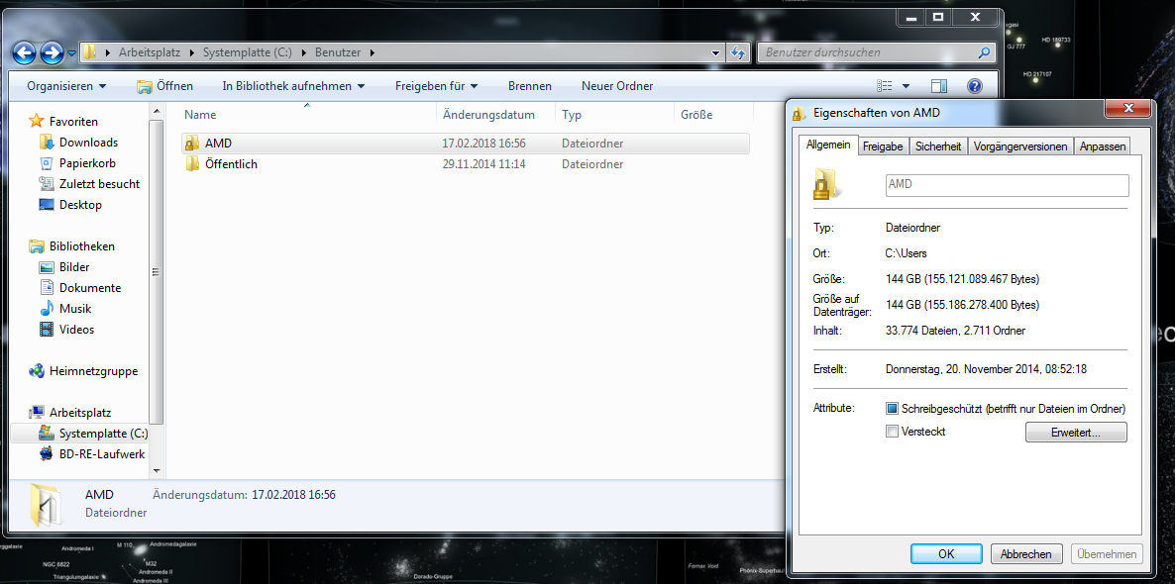
Task: Click the sidebar scrollbar up arrow
Action: click(x=157, y=113)
